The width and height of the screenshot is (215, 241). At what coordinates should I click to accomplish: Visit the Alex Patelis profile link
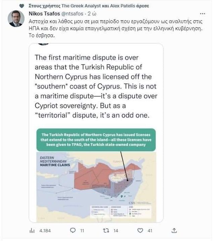(124, 6)
